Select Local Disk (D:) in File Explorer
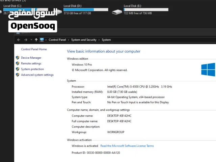216x162 pixels. point(73,6)
